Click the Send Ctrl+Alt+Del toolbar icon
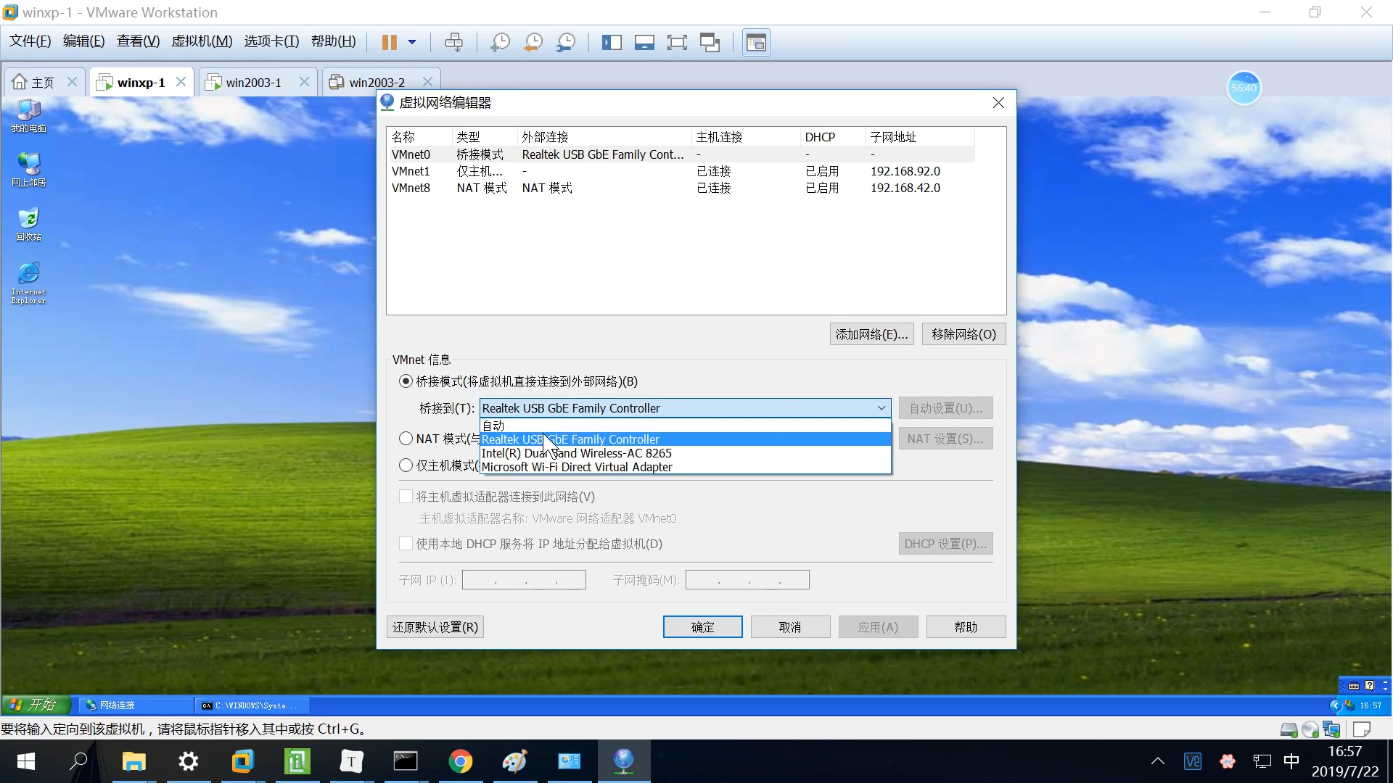Screen dimensions: 1393x783 point(453,42)
